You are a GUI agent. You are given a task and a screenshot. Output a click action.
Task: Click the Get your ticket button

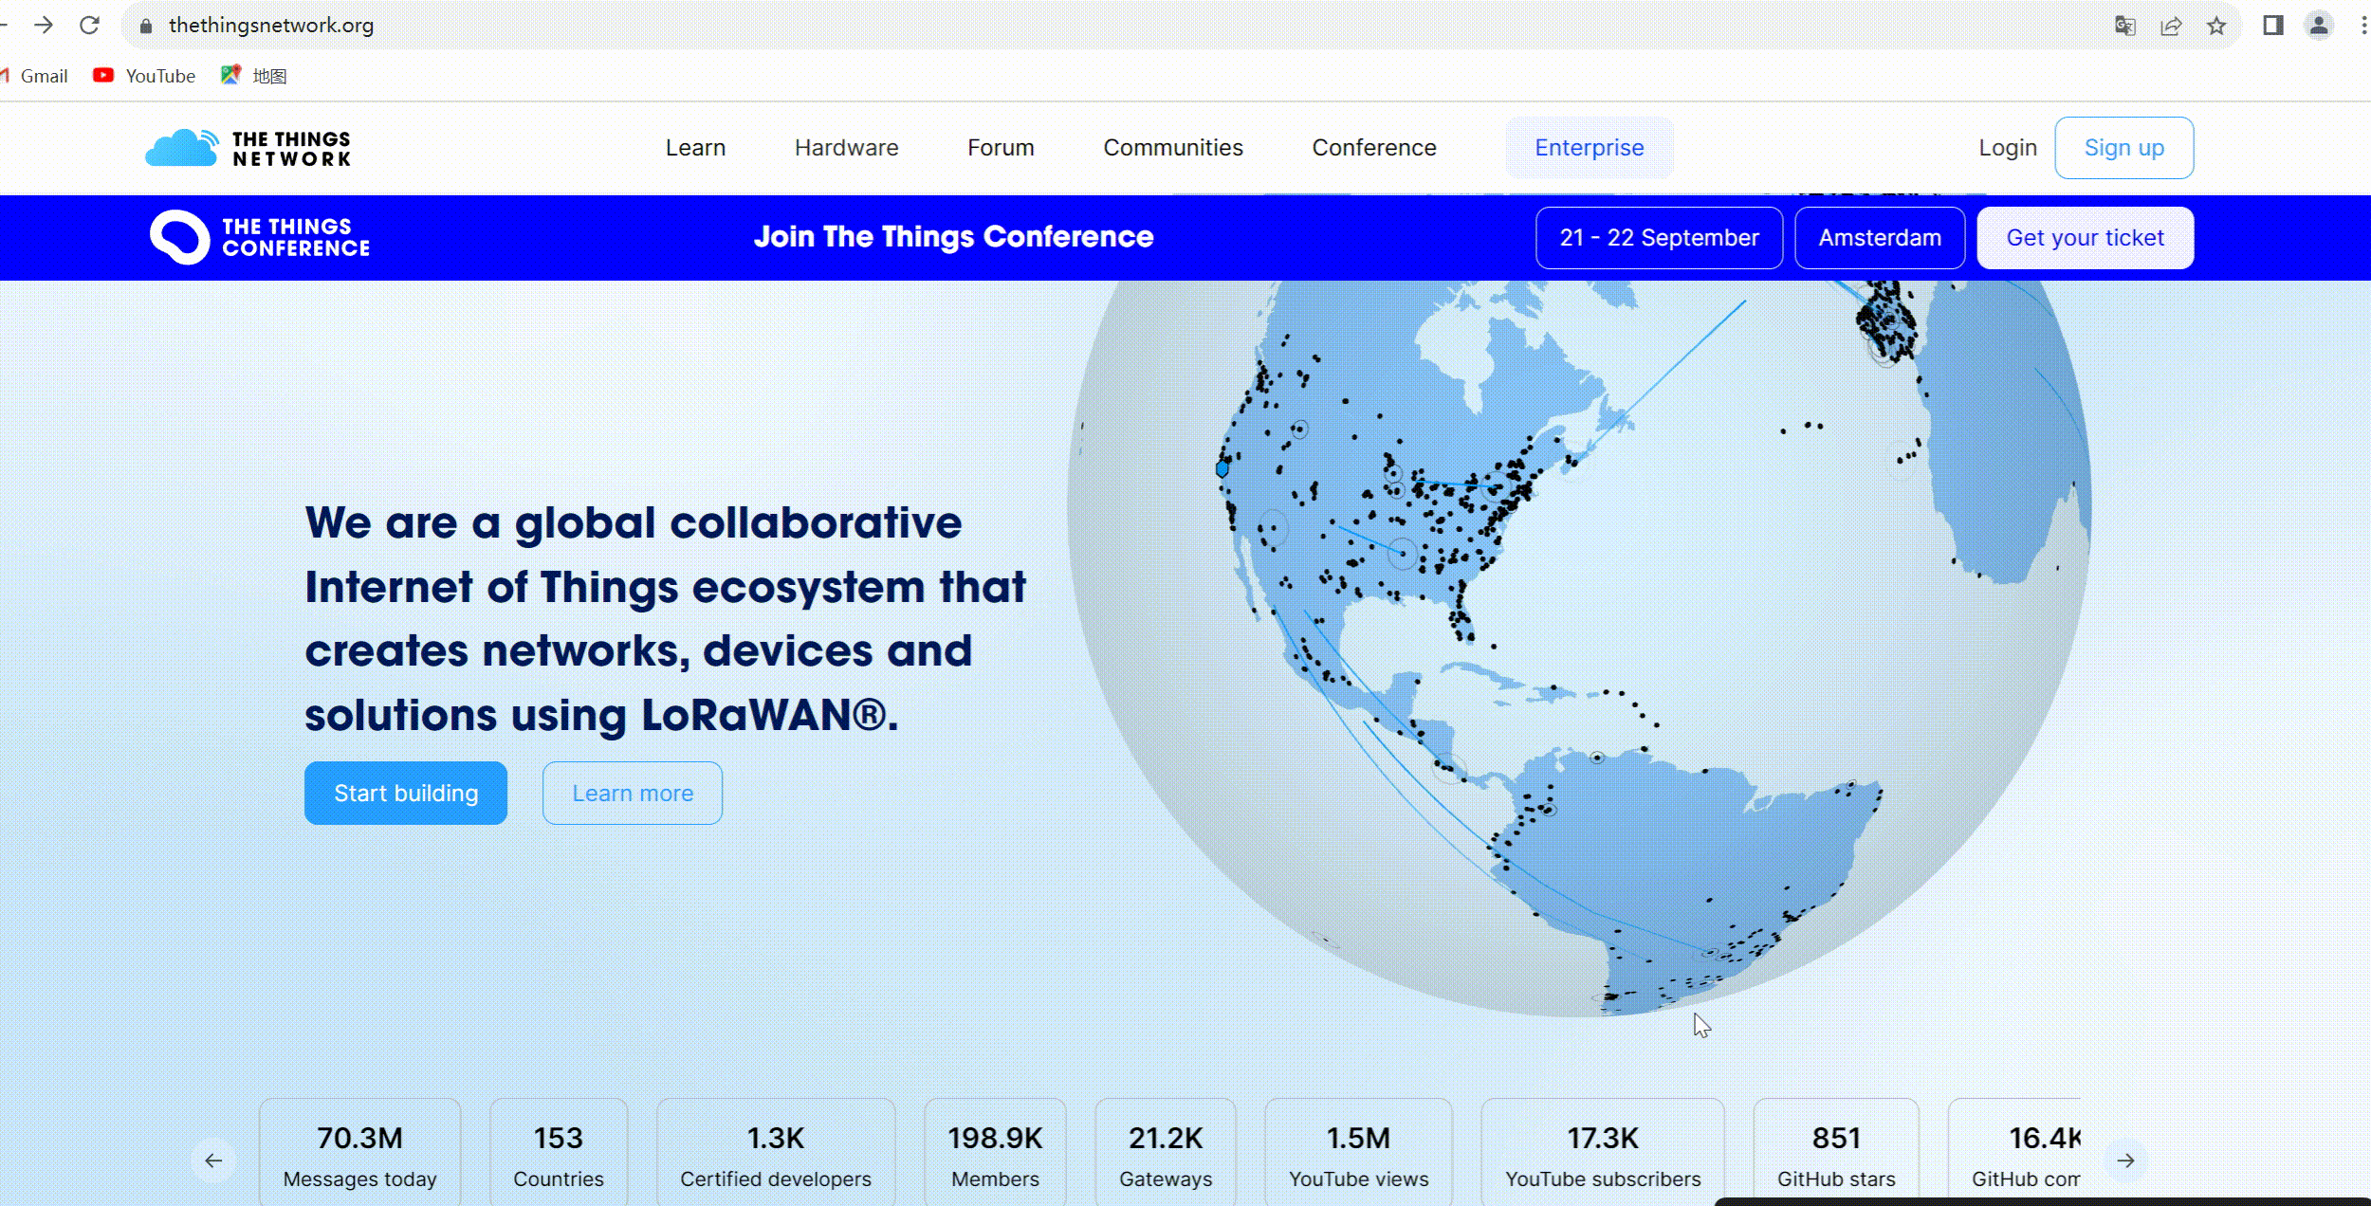click(x=2085, y=238)
